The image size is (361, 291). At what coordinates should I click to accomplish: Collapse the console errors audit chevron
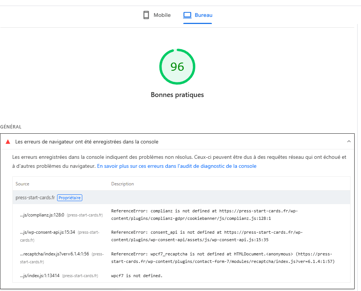[349, 142]
